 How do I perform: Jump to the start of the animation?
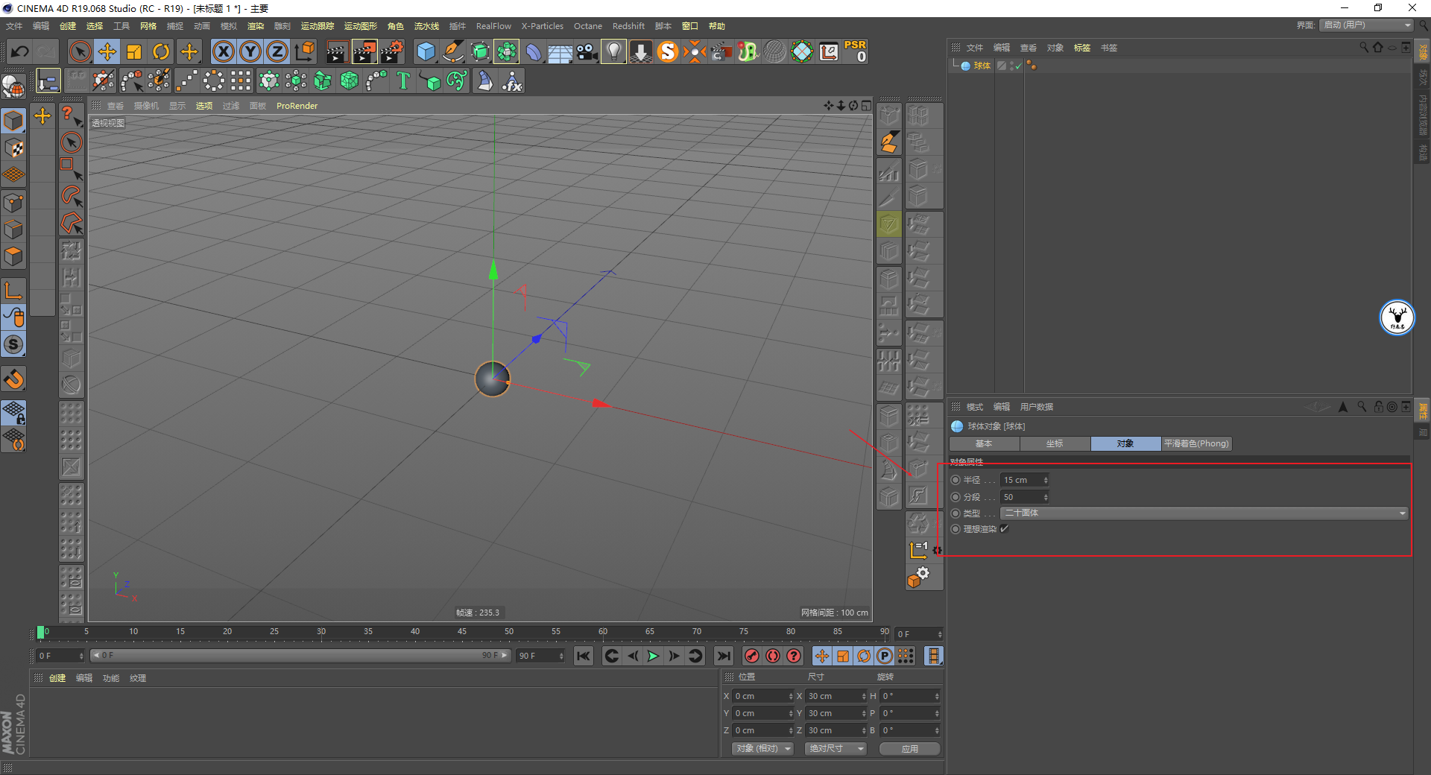(x=584, y=656)
